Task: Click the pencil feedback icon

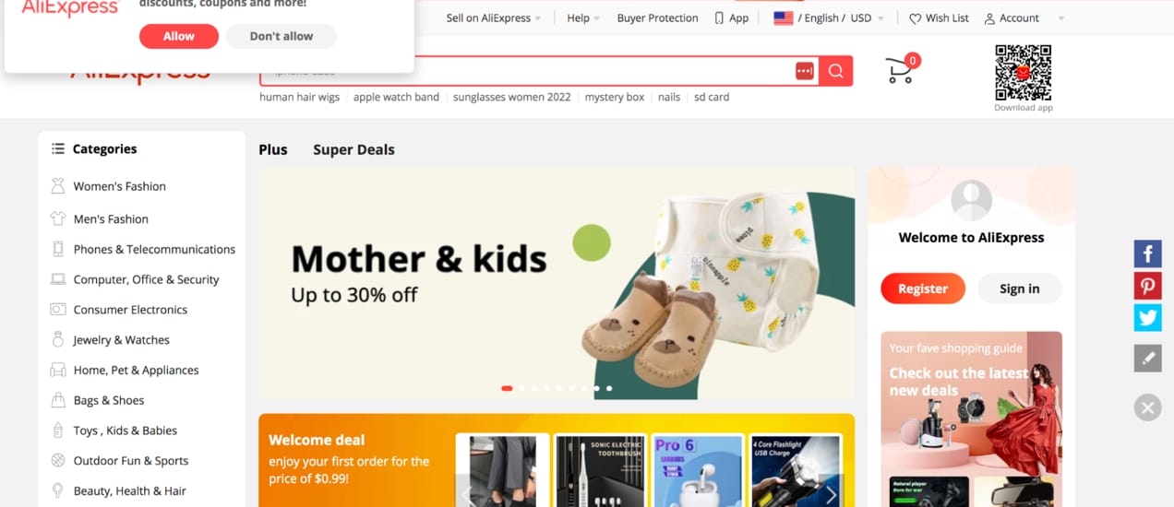Action: point(1147,359)
